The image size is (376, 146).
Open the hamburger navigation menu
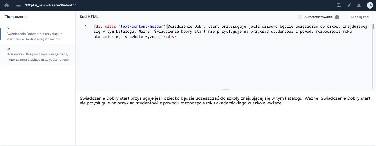point(19,5)
